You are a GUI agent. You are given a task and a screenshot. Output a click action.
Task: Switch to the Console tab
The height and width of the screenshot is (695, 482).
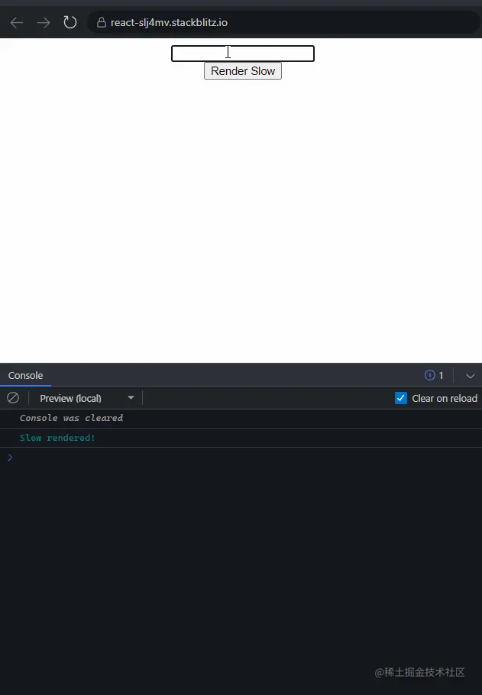[26, 375]
